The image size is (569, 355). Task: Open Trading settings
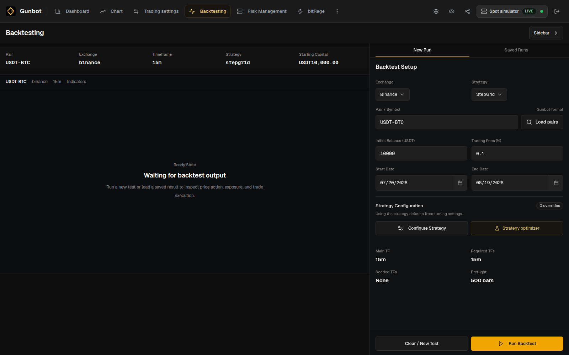tap(156, 11)
